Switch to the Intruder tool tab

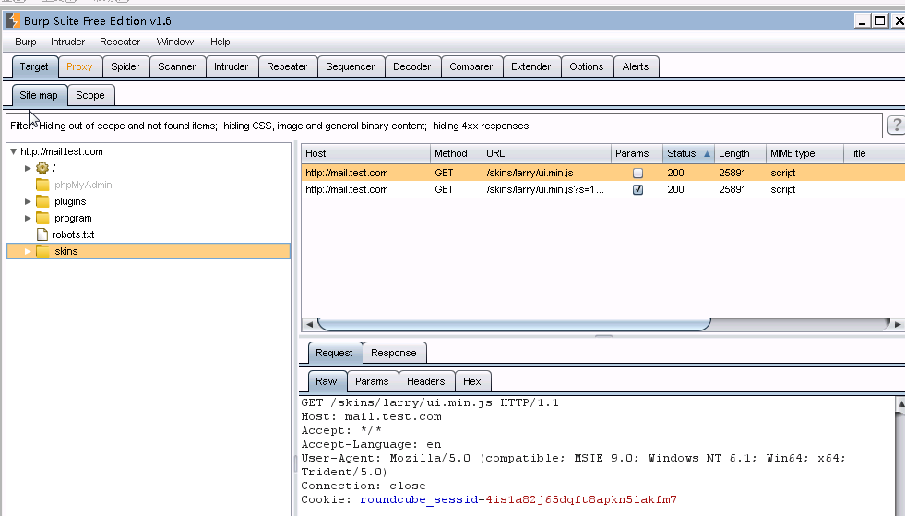[x=231, y=66]
